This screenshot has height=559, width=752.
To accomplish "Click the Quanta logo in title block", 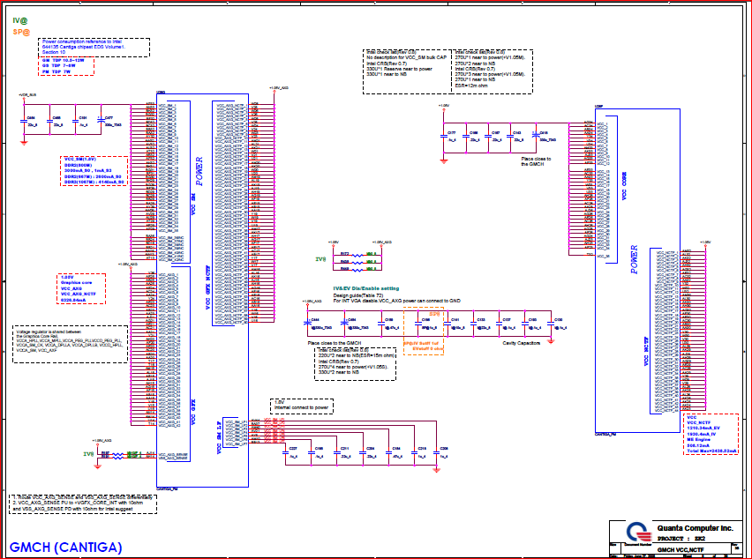I will 639,532.
